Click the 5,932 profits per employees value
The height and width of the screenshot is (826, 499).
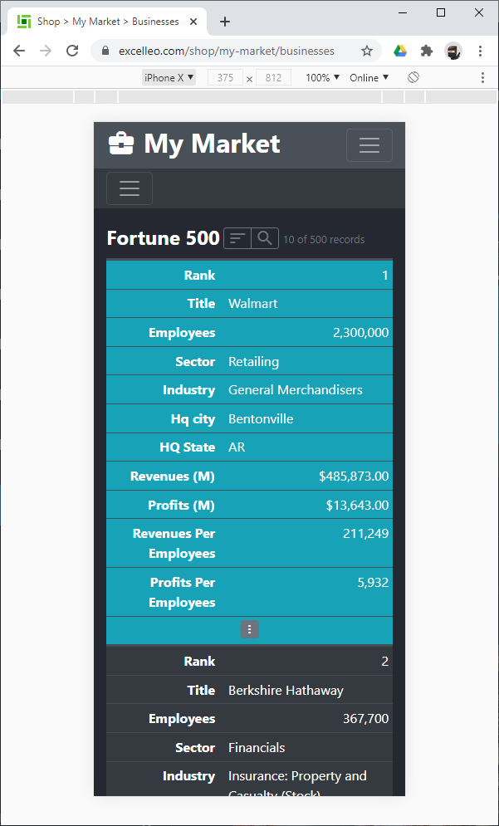[x=373, y=583]
